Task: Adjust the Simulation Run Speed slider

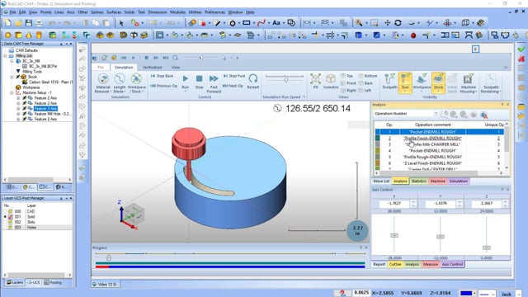Action: pyautogui.click(x=286, y=79)
